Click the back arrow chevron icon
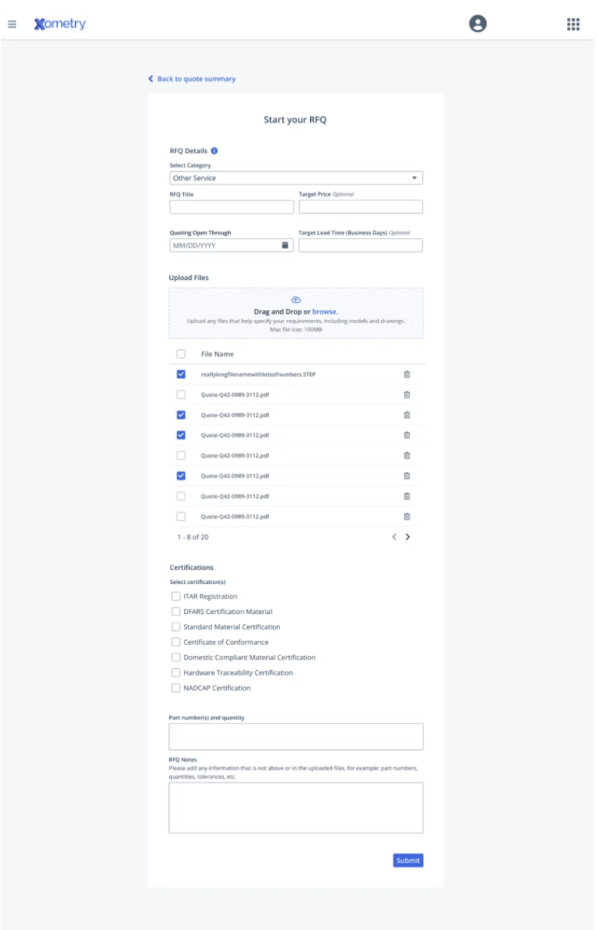The width and height of the screenshot is (598, 930). coord(150,79)
